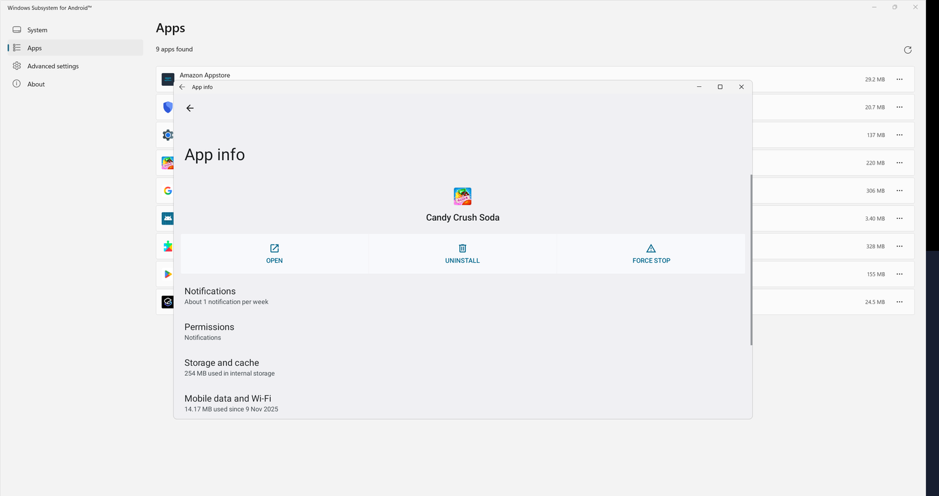Click the Amazon Appstore name text
Image resolution: width=939 pixels, height=496 pixels.
tap(205, 75)
